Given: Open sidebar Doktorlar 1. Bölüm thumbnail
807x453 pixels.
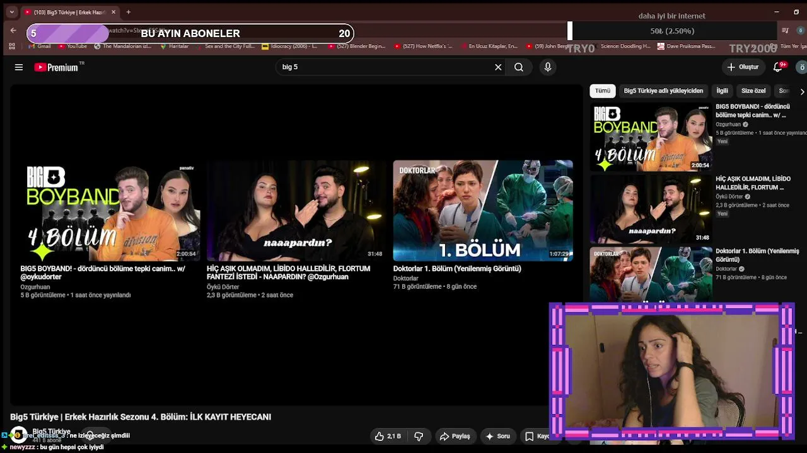Looking at the screenshot, I should [x=651, y=274].
